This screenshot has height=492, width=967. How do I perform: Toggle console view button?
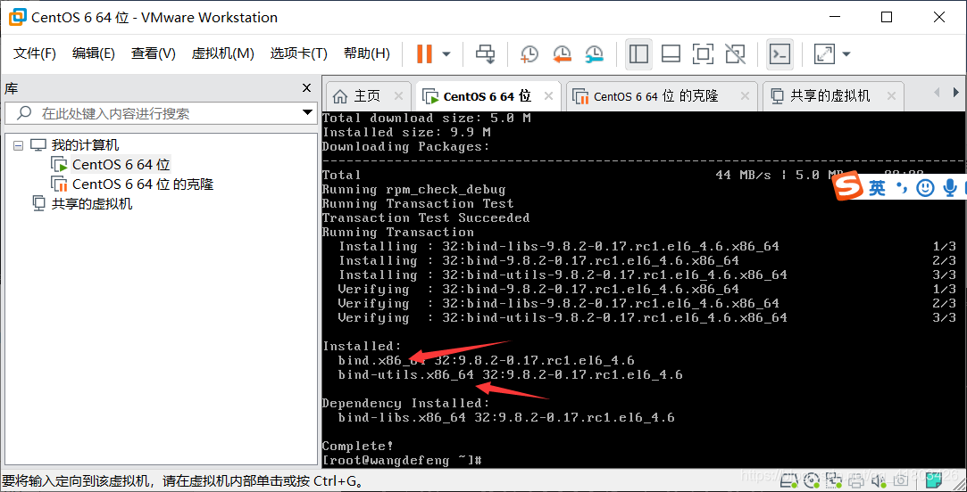click(779, 54)
